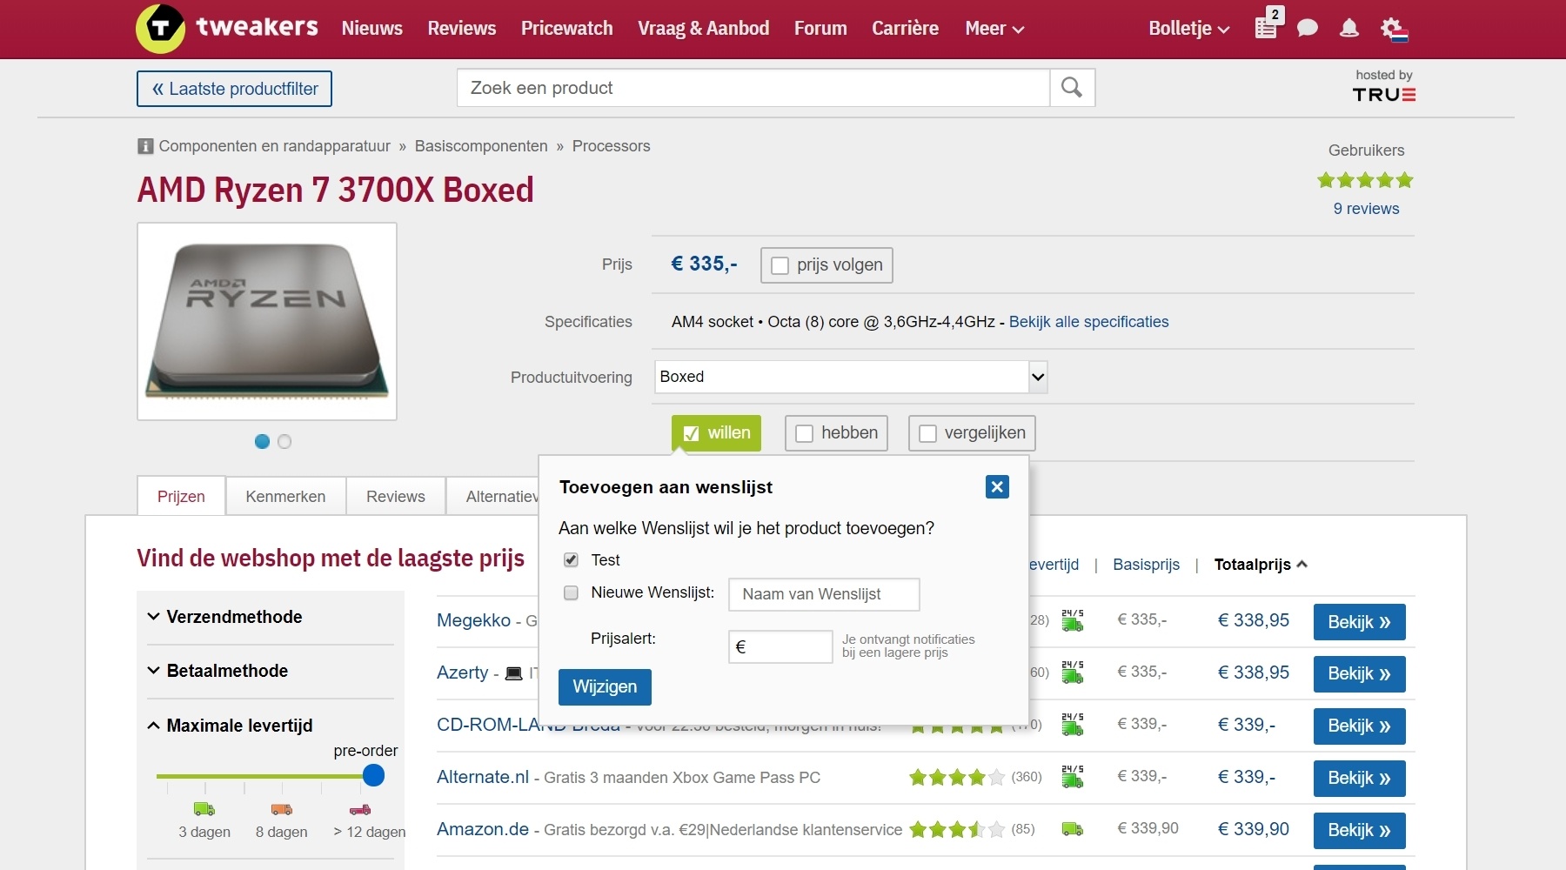Check the vergelijken checkbox
The image size is (1566, 870).
pos(928,433)
